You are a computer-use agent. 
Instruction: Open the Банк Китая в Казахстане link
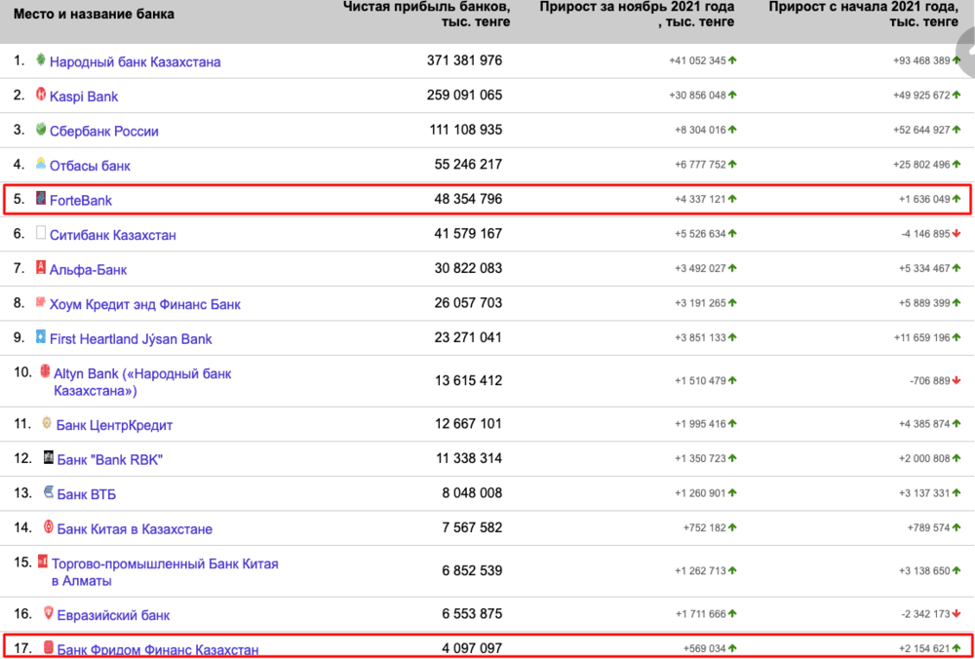click(x=135, y=529)
